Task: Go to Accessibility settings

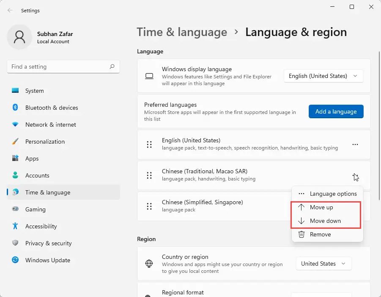Action: point(41,226)
